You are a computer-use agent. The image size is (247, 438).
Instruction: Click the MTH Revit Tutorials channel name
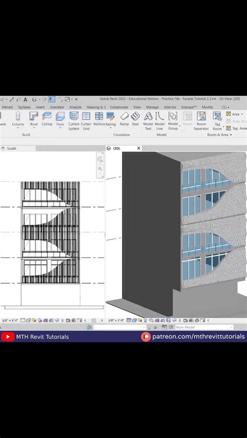(43, 337)
